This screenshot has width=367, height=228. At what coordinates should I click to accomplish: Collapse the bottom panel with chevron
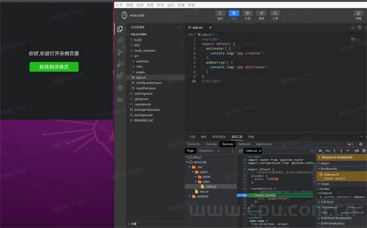point(361,137)
